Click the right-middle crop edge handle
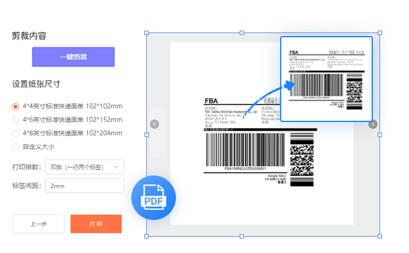This screenshot has height=253, width=409. 379,135
